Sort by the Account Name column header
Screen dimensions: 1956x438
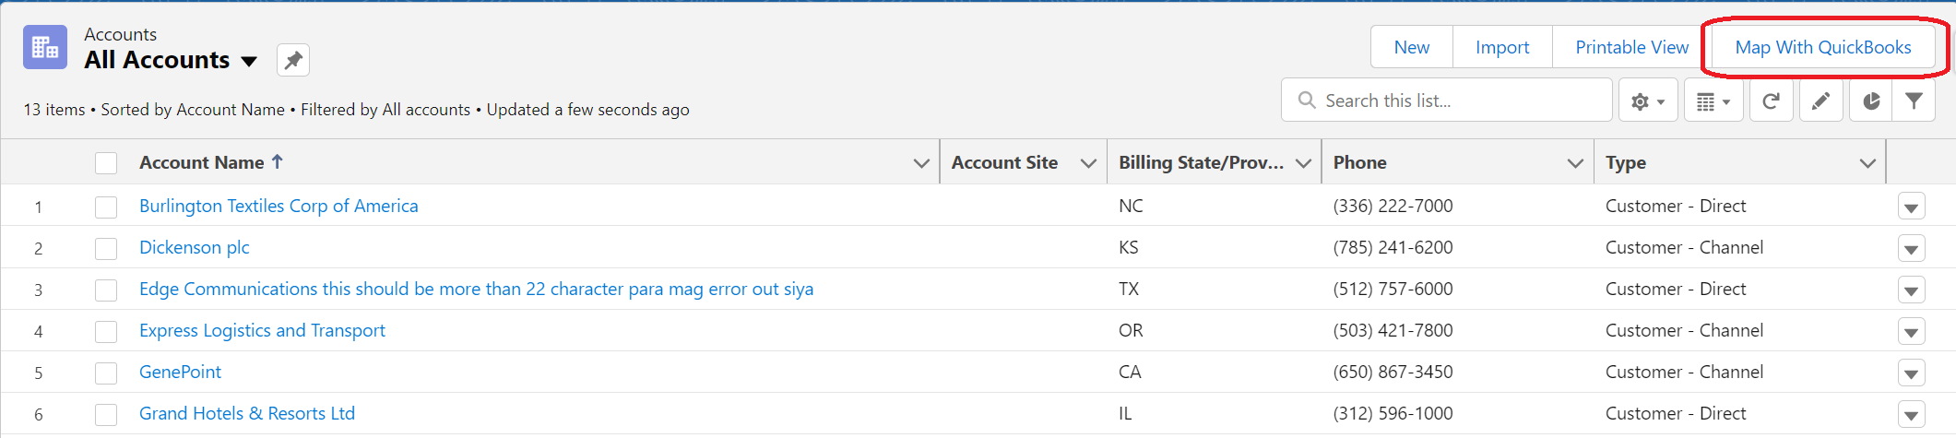point(202,162)
